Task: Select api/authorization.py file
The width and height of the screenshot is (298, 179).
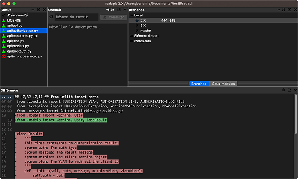Action: tap(24, 31)
